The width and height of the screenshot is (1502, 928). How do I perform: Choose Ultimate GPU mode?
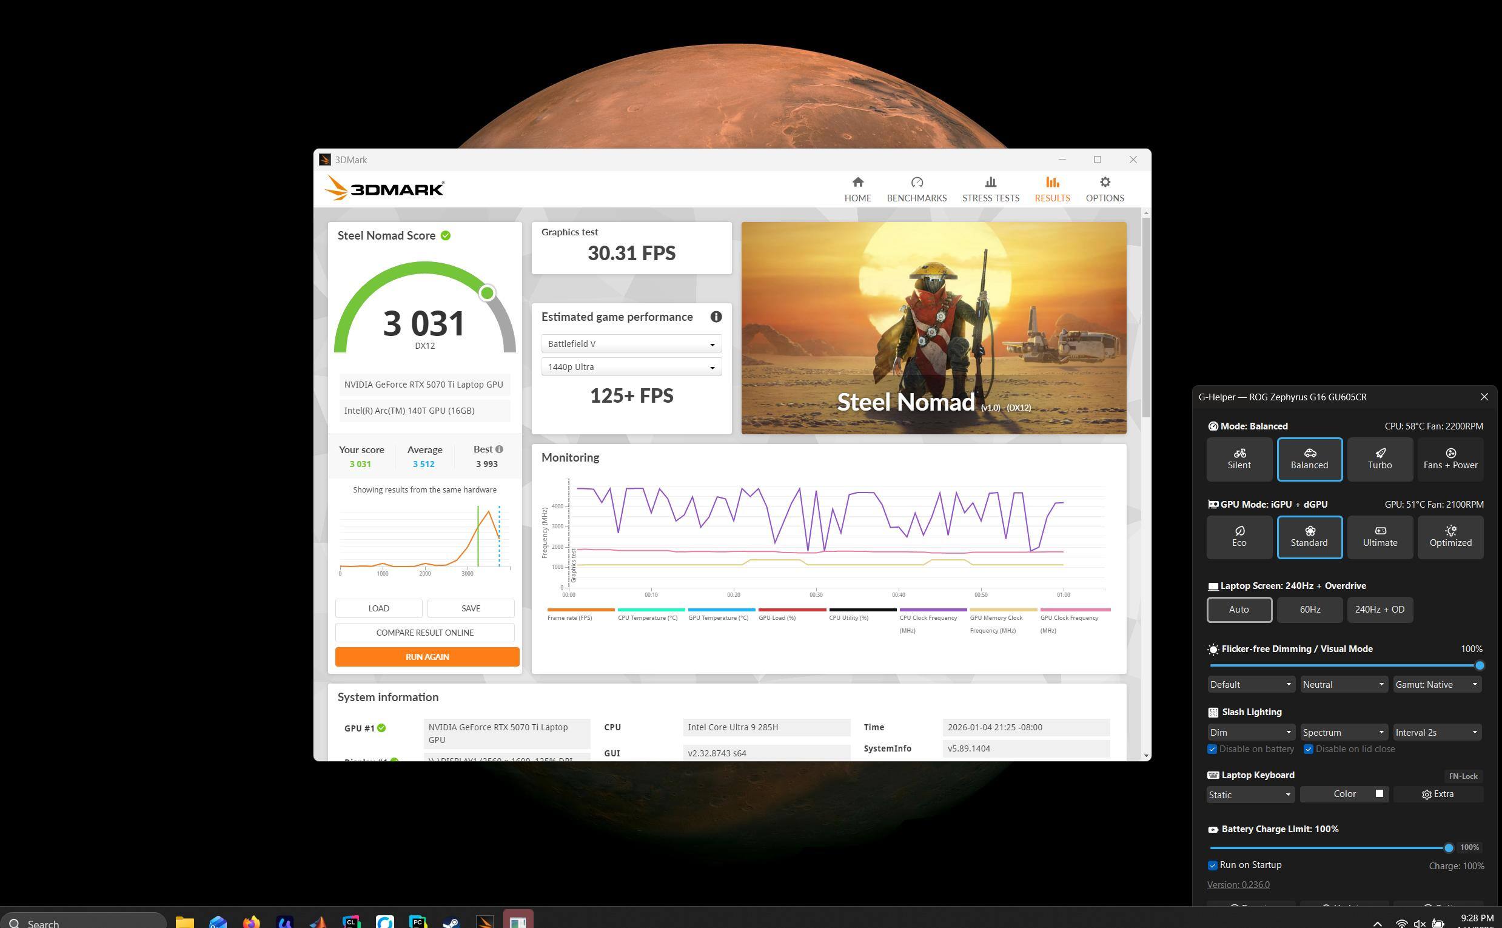tap(1380, 537)
